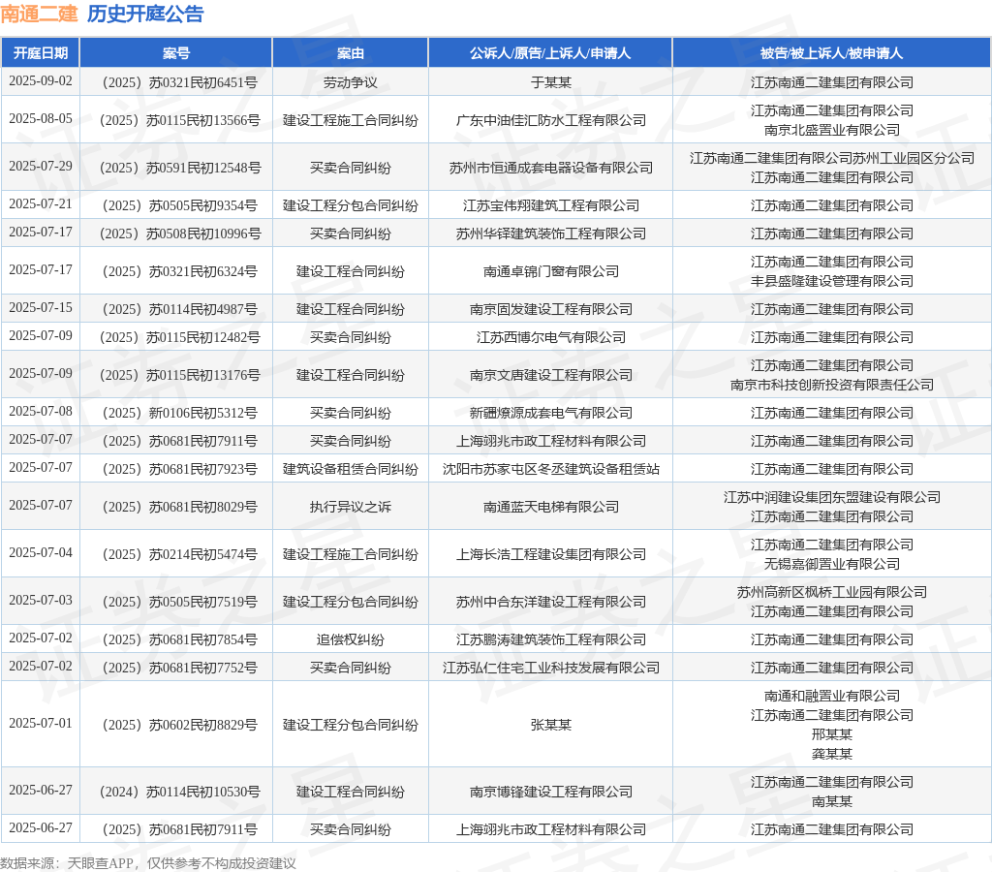Click 苏州市恒通成套电器设备有限公司
This screenshot has height=872, width=992.
tap(550, 168)
